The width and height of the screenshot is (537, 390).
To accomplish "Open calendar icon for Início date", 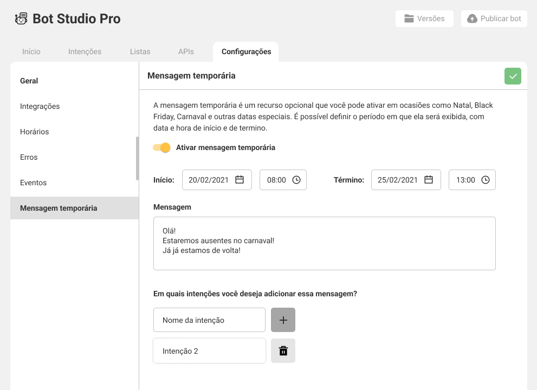I will tap(240, 180).
